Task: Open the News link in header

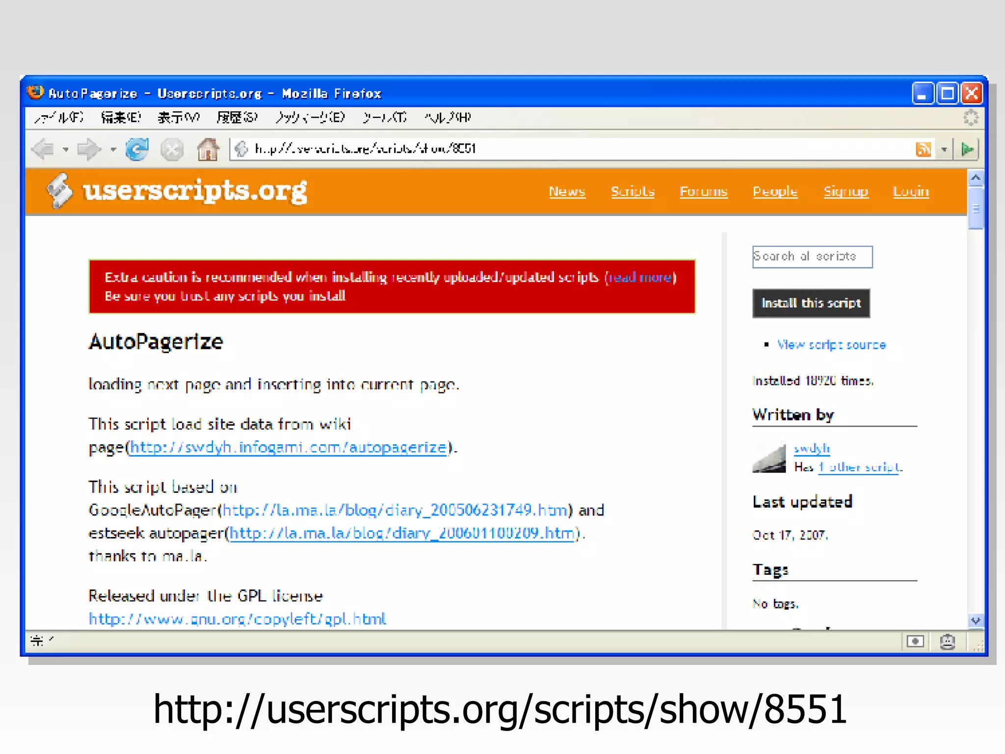Action: coord(567,191)
